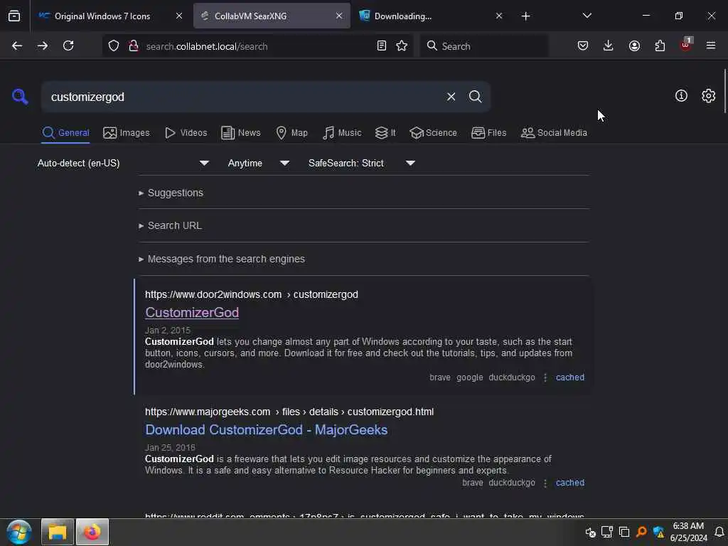Submit search with magnifier button
This screenshot has height=546, width=728.
(x=475, y=97)
